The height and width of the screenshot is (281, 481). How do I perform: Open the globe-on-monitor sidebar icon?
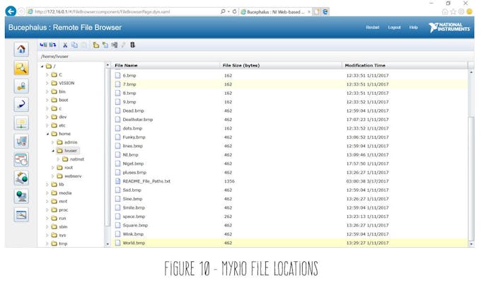point(21,196)
